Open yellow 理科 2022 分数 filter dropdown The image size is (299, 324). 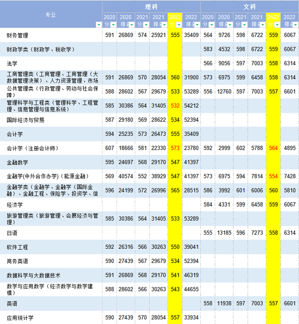179,25
